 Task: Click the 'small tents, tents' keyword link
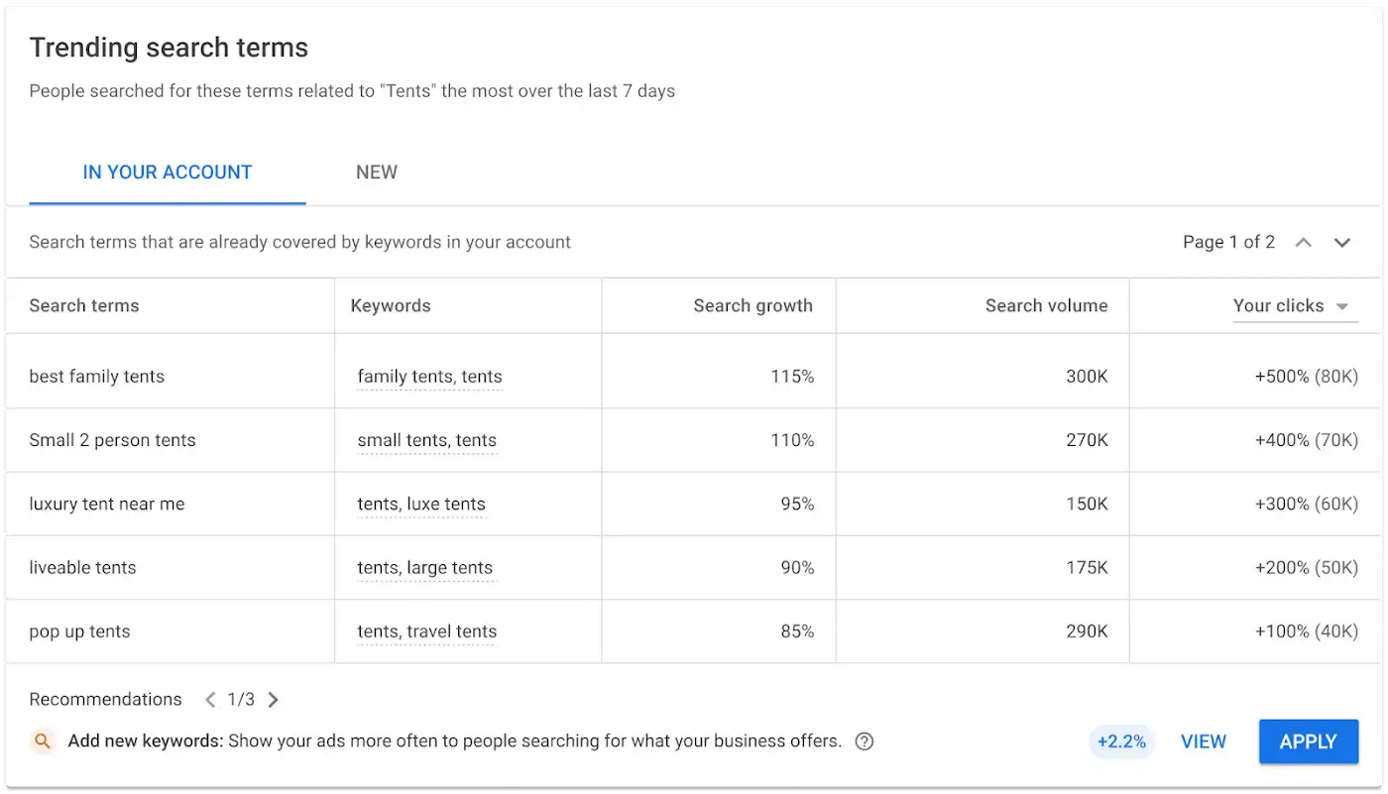point(426,440)
